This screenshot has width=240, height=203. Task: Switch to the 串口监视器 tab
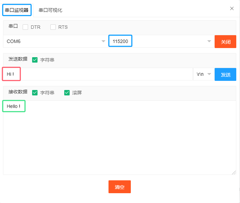(17, 10)
